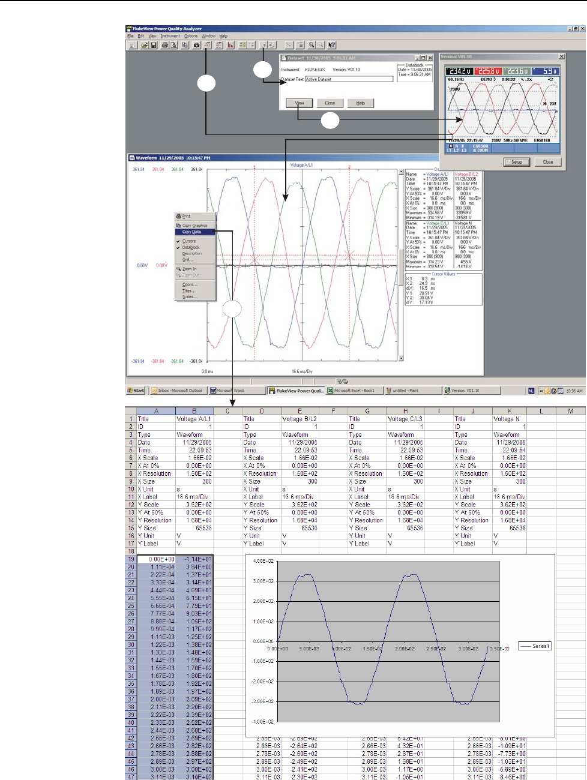Screen dimensions: 587x780
Task: Click cell containing 'Voltage C/L3'
Action: pos(405,419)
